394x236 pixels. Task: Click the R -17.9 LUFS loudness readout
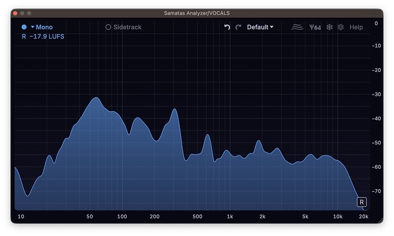pyautogui.click(x=43, y=36)
